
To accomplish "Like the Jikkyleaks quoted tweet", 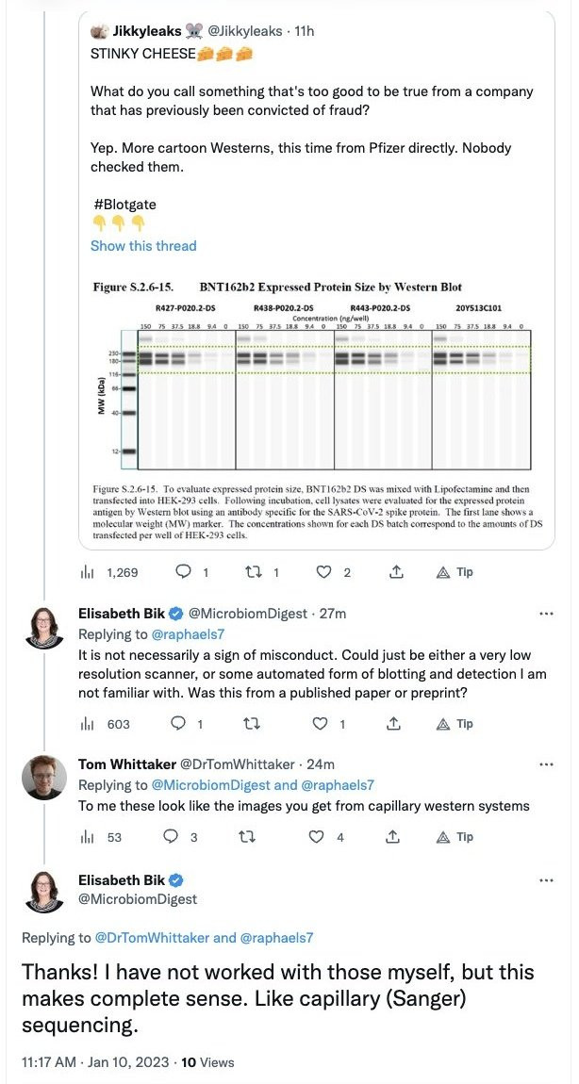I will [324, 571].
